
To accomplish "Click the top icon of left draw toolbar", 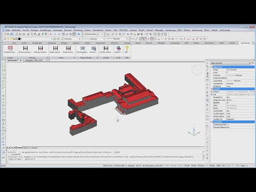I will 3,63.
